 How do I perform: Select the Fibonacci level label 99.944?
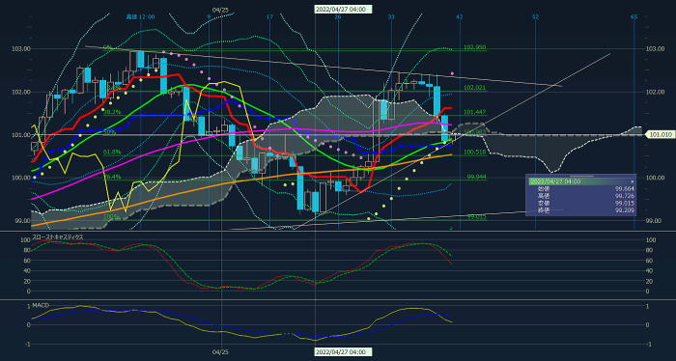point(476,177)
